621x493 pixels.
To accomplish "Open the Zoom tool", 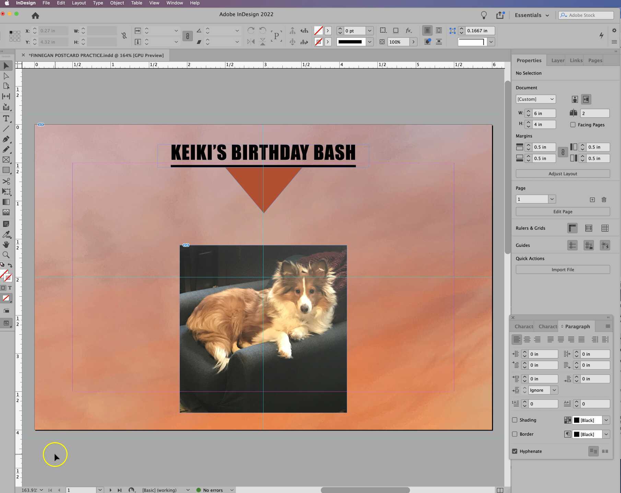I will [x=6, y=255].
